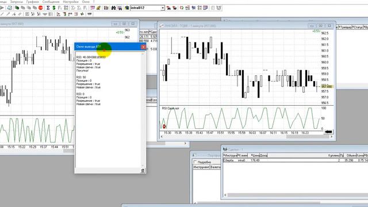368x207 pixels.
Task: Click the 'RSI: 50' line in output window
Action: point(81,77)
